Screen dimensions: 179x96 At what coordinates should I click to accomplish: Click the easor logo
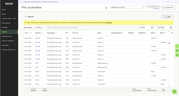pos(9,4)
